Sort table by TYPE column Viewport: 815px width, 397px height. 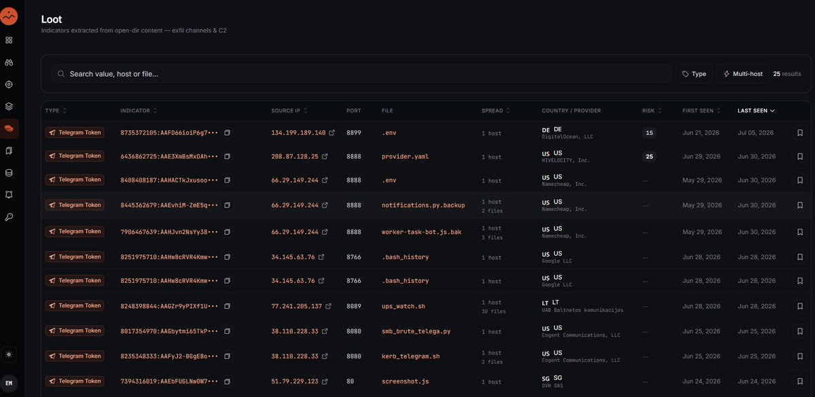coord(56,111)
